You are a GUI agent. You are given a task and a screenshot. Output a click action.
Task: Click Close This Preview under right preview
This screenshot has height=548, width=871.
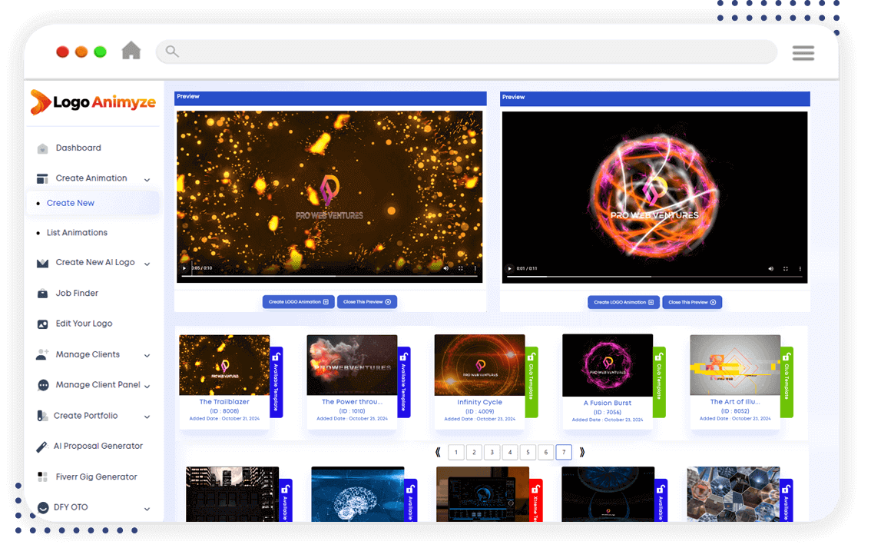(x=692, y=303)
